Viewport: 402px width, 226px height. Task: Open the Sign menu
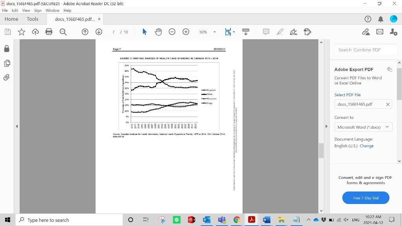38,11
